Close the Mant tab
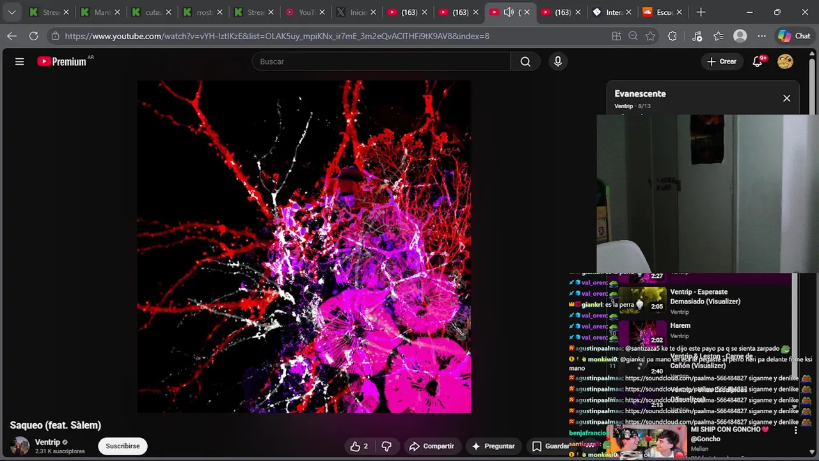Viewport: 819px width, 461px height. click(117, 12)
